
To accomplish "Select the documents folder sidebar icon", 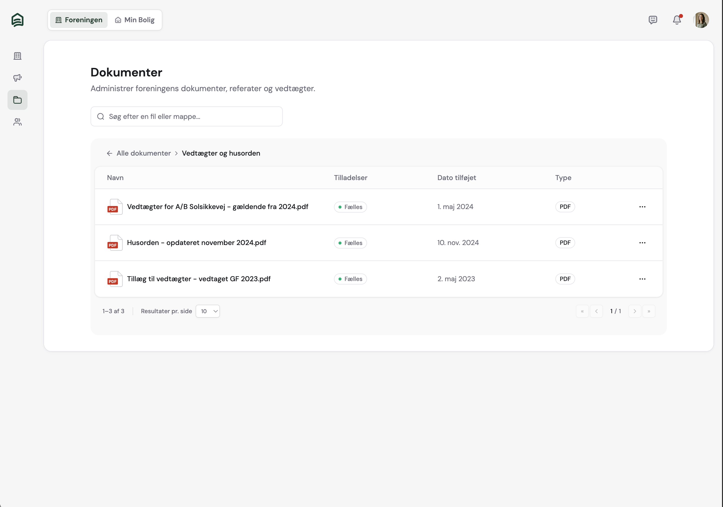I will [x=18, y=100].
